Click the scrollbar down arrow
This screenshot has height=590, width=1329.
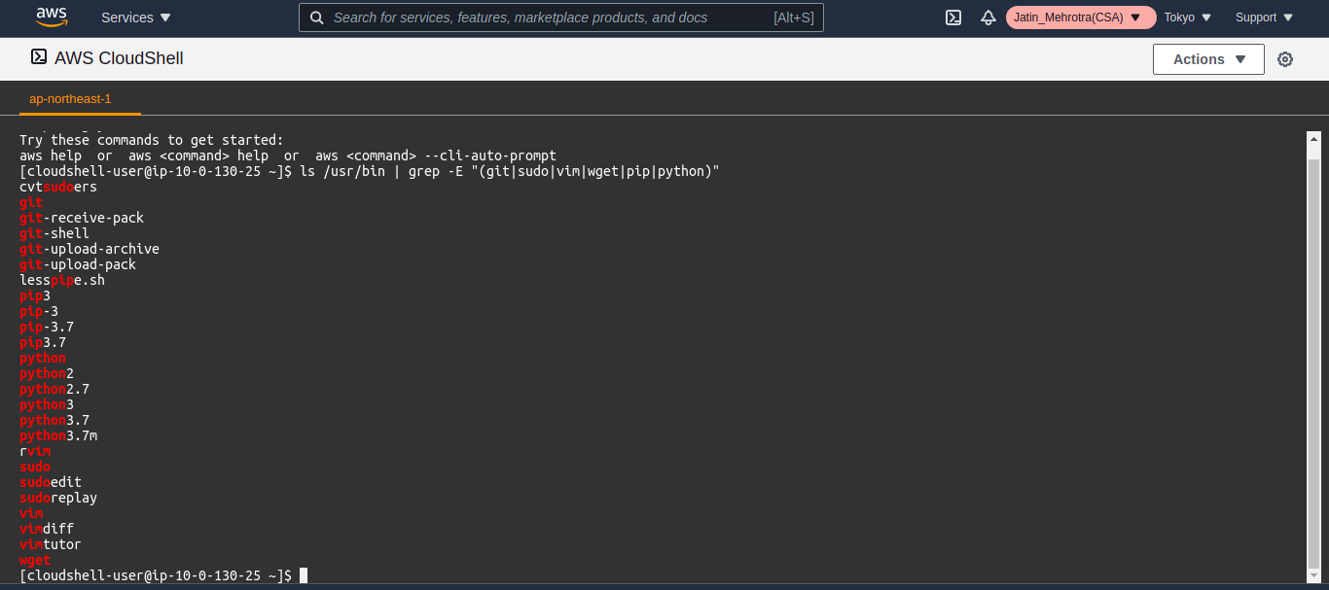pos(1313,573)
